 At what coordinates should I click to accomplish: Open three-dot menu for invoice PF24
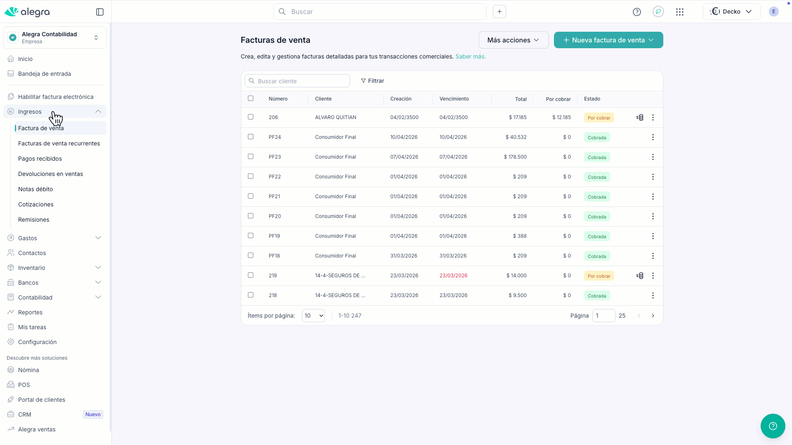(x=653, y=137)
